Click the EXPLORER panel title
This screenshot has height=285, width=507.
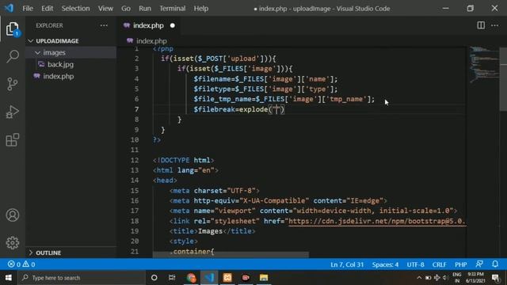coord(49,25)
